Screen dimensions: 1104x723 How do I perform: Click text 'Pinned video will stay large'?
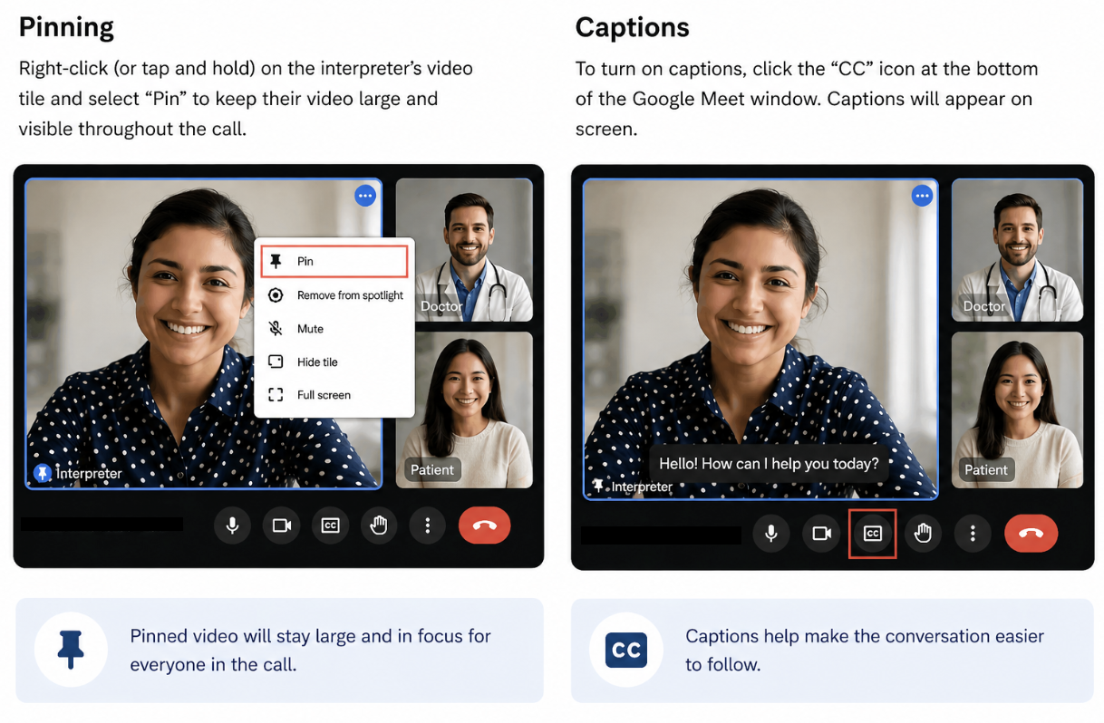[x=247, y=636]
